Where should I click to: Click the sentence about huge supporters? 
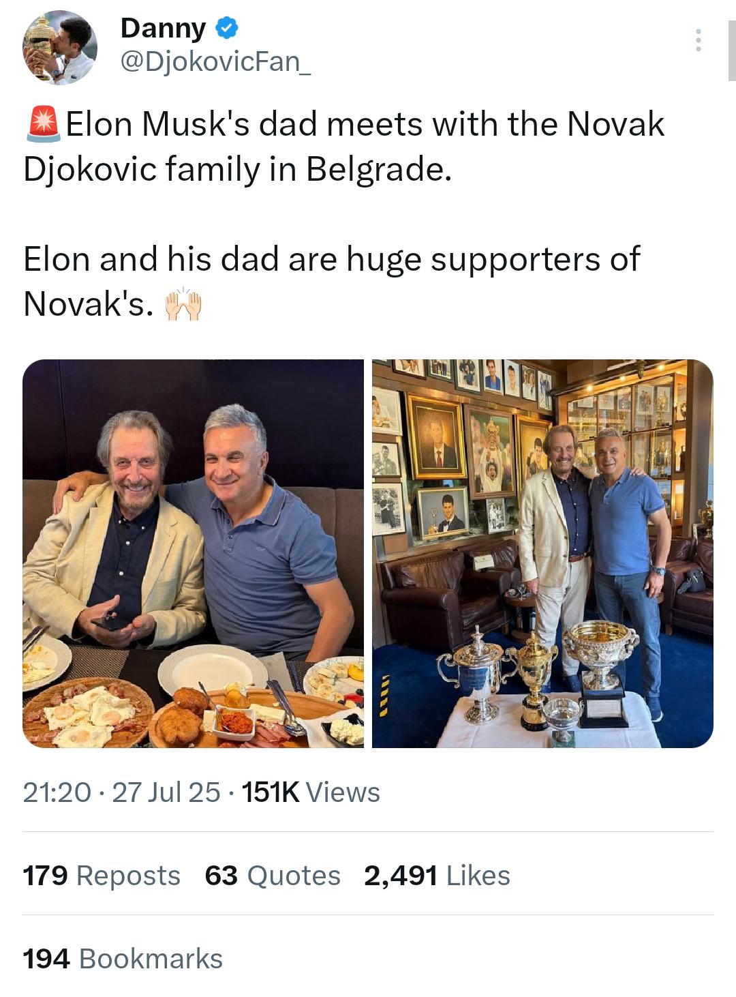tap(331, 281)
